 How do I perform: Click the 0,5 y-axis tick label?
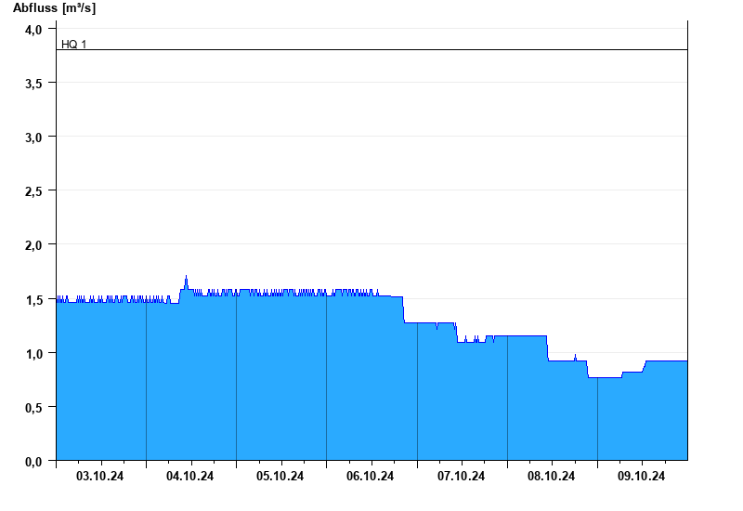[x=33, y=407]
